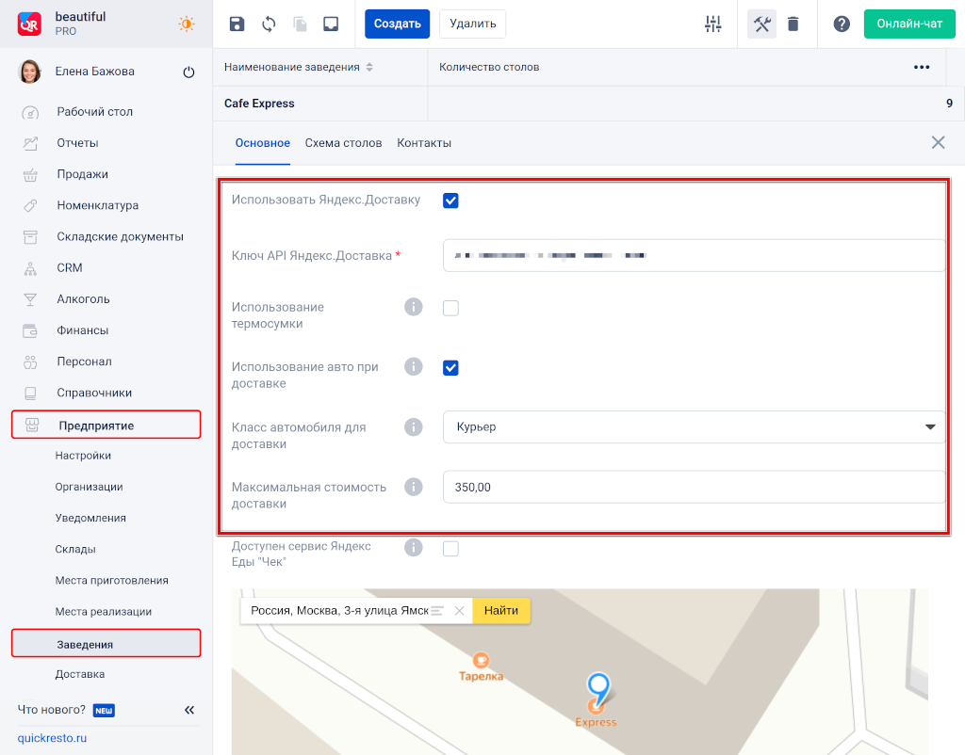Switch to the Схема столов tab
The height and width of the screenshot is (755, 965).
click(x=343, y=143)
